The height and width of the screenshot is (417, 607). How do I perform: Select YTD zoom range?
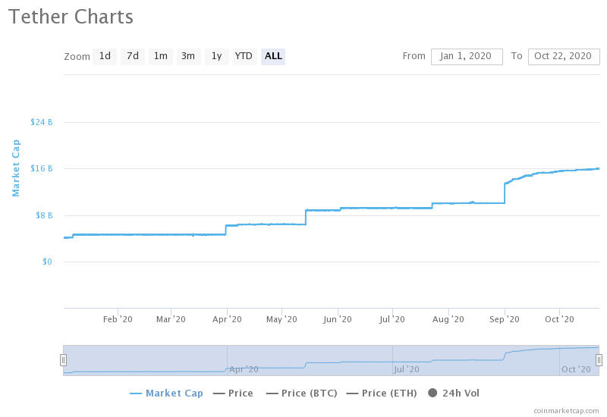[x=244, y=56]
